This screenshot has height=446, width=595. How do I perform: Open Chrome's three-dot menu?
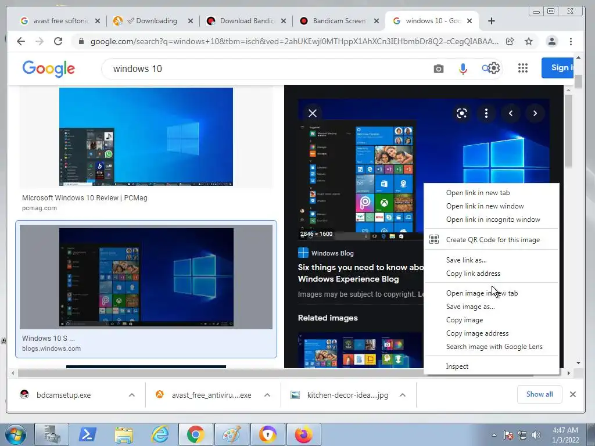click(x=571, y=41)
